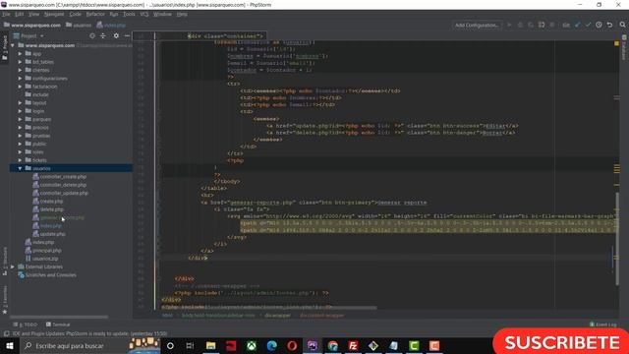Click the Debug icon in toolbar
The image size is (629, 354).
[x=520, y=25]
